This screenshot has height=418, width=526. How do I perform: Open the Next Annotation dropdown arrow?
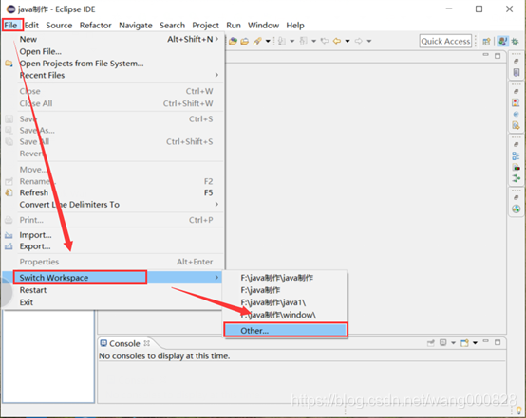(292, 41)
